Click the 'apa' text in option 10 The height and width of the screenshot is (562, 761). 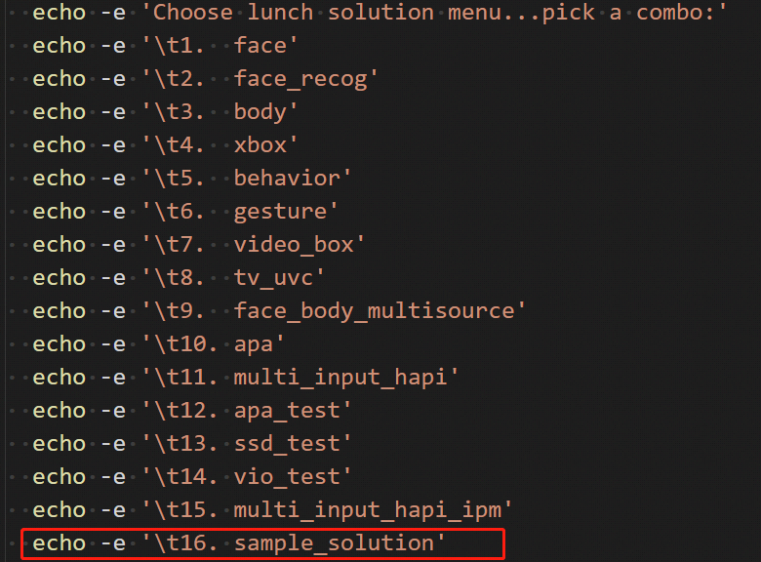pyautogui.click(x=254, y=343)
